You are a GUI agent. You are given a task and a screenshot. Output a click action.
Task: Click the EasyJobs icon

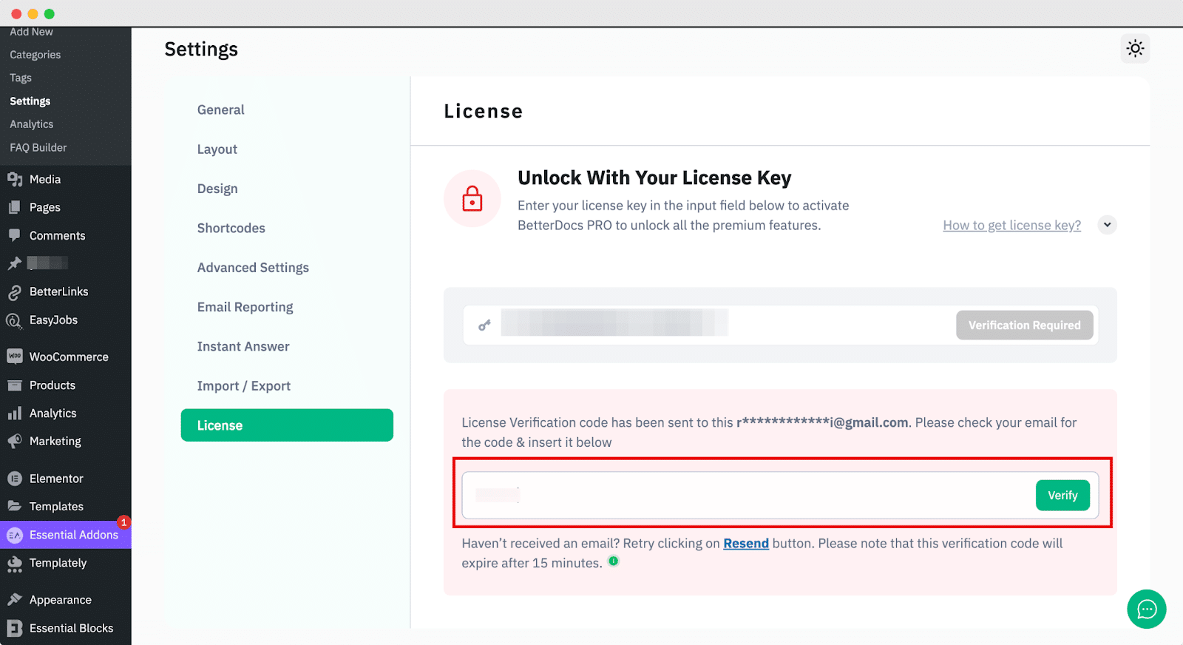point(15,320)
